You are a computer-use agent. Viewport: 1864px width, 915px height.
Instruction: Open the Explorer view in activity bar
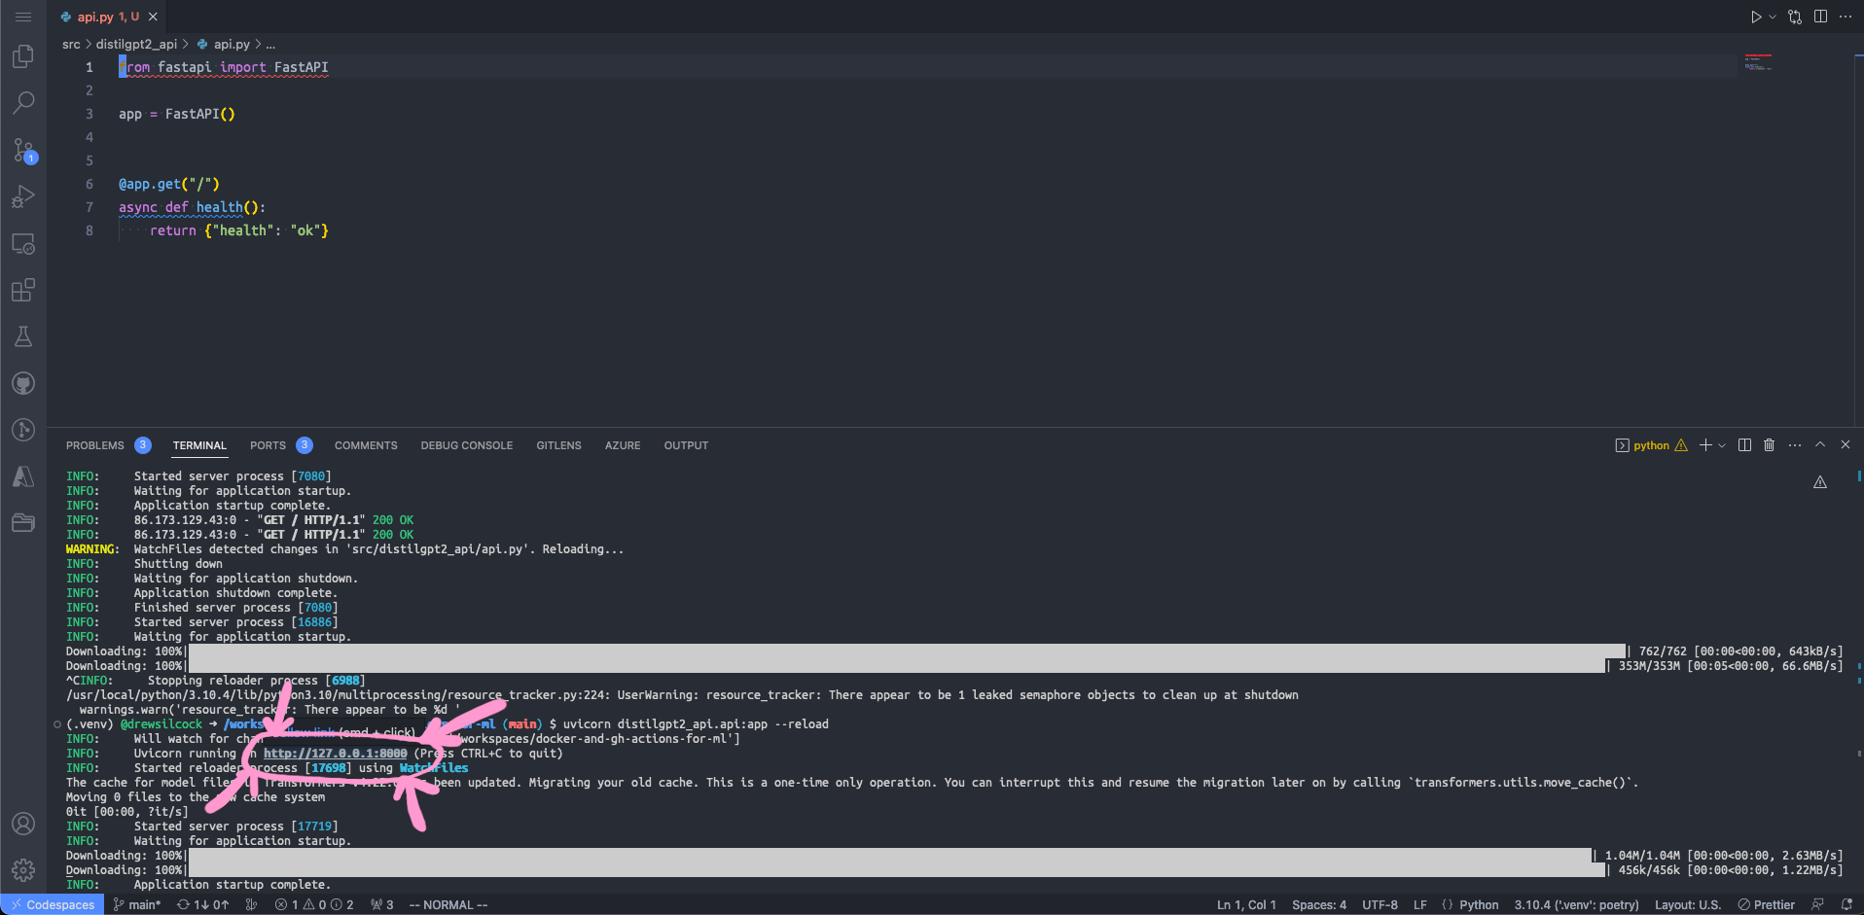point(23,57)
